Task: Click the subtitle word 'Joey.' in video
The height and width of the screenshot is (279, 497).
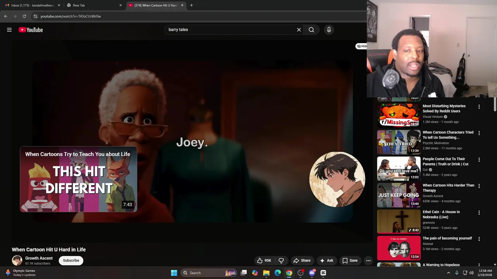Action: pos(192,143)
